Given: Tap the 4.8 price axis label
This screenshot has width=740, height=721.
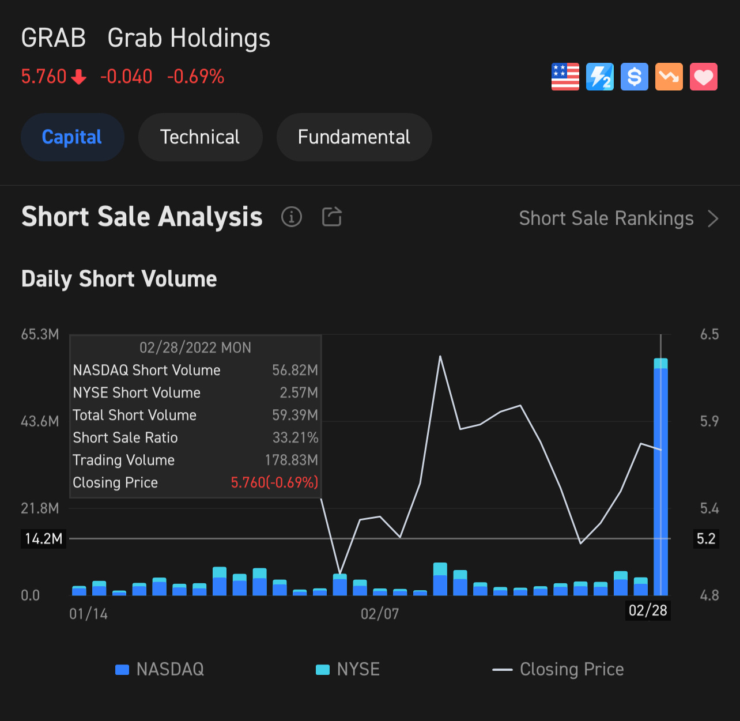Looking at the screenshot, I should coord(709,595).
